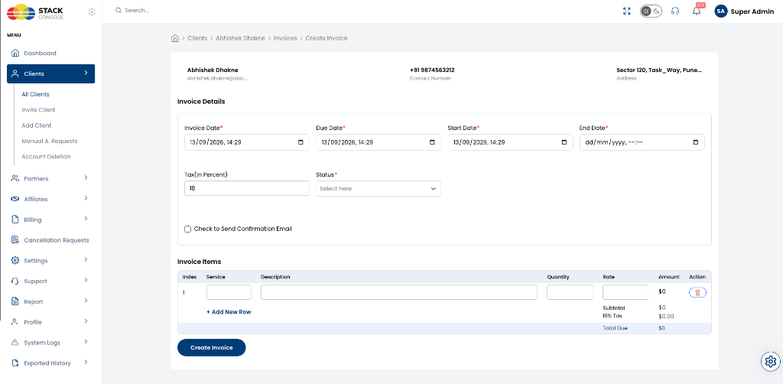Open Account Deletion submenu entry

click(x=46, y=156)
